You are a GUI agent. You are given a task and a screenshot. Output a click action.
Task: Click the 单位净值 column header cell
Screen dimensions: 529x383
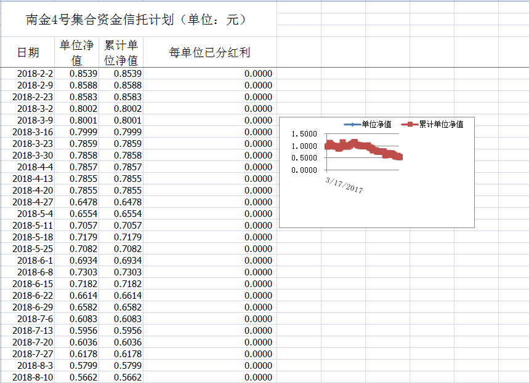[76, 52]
